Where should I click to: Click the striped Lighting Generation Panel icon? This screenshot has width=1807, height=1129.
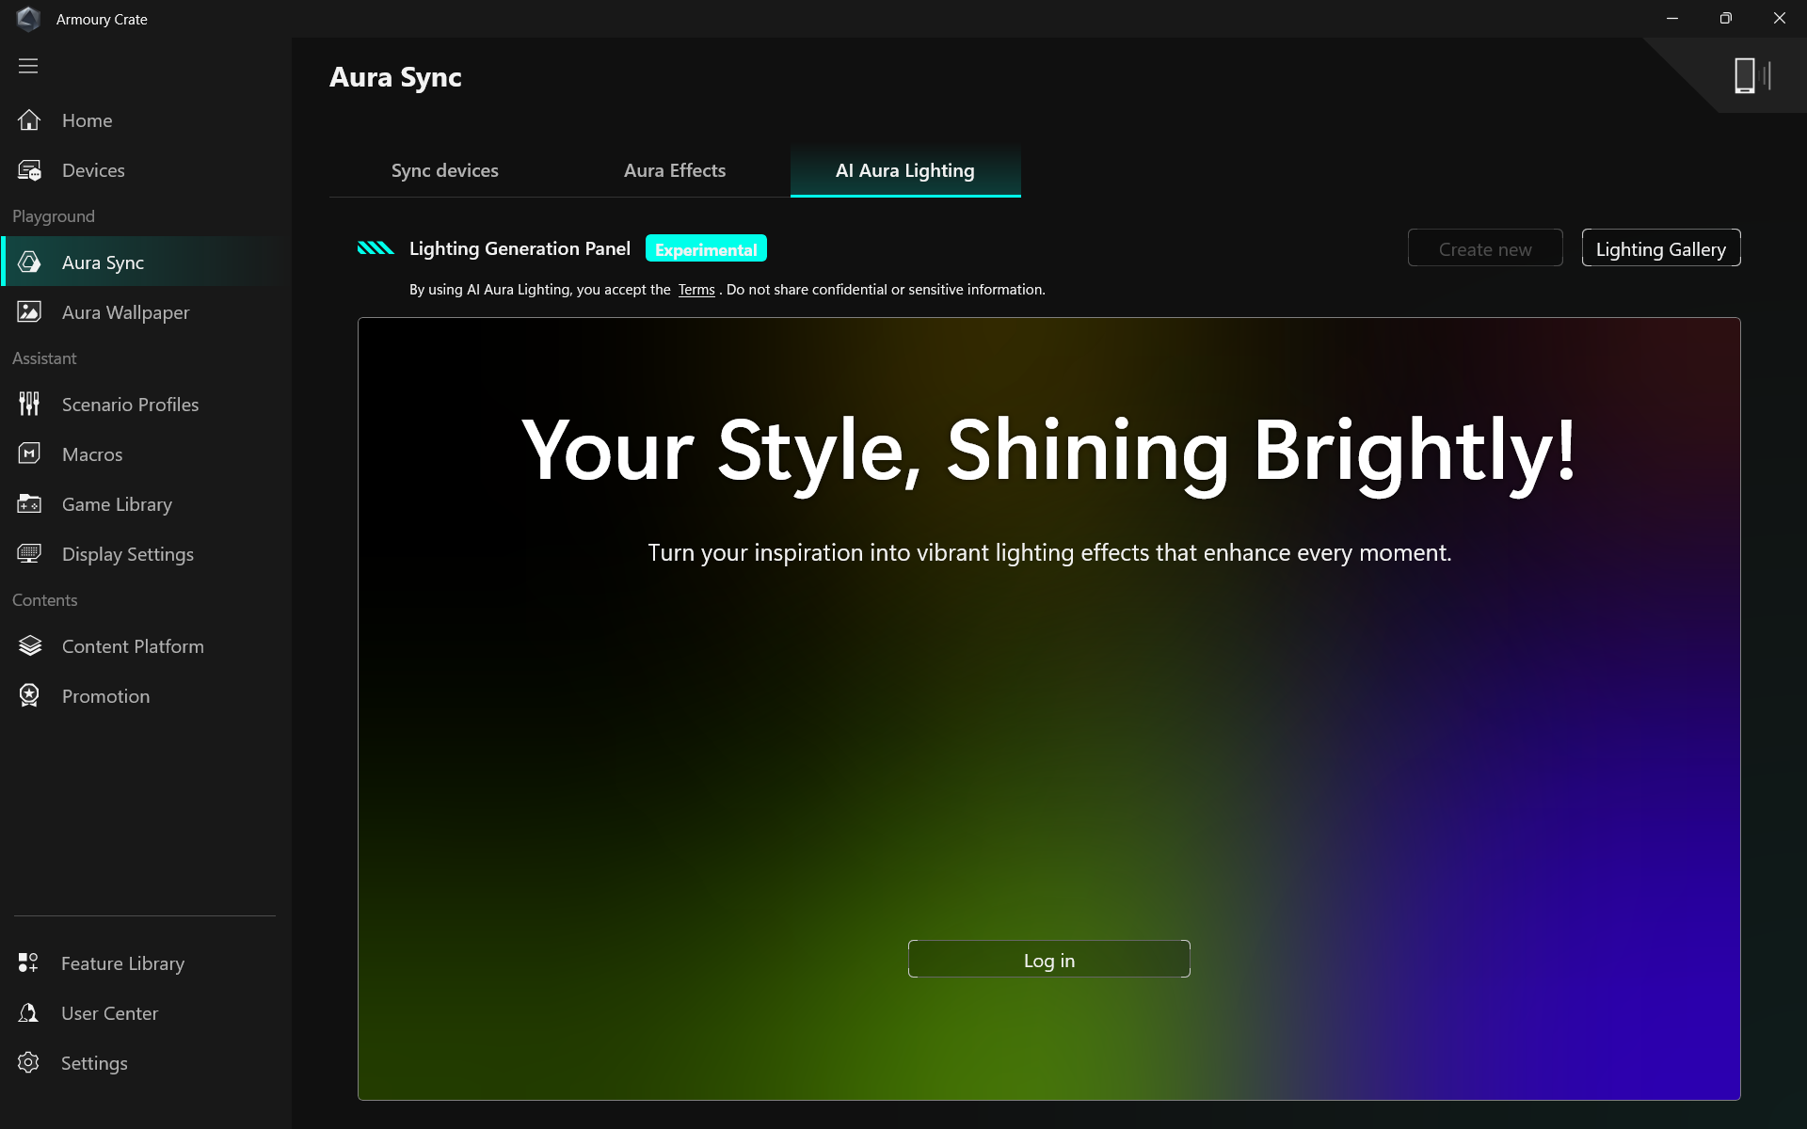point(376,248)
